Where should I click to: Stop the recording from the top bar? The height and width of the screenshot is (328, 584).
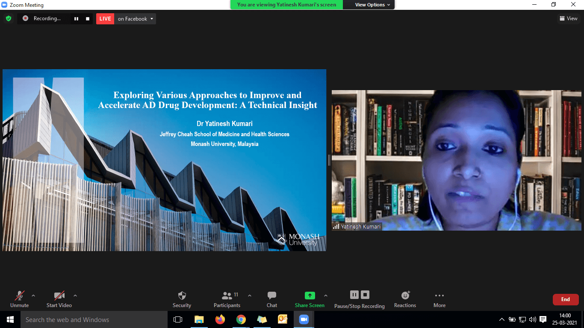tap(88, 19)
